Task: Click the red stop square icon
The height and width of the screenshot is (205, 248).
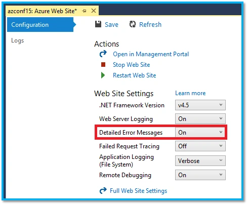Action: (103, 65)
